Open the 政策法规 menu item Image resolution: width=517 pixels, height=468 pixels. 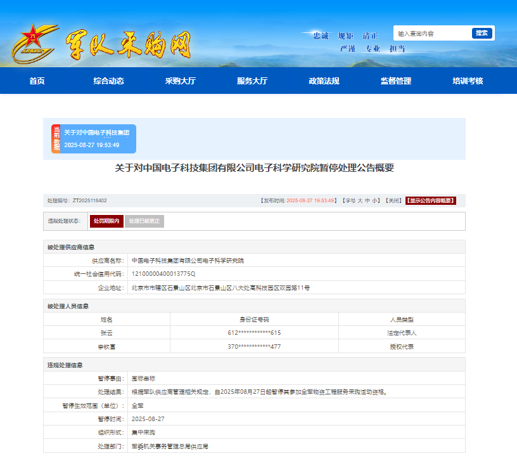324,81
